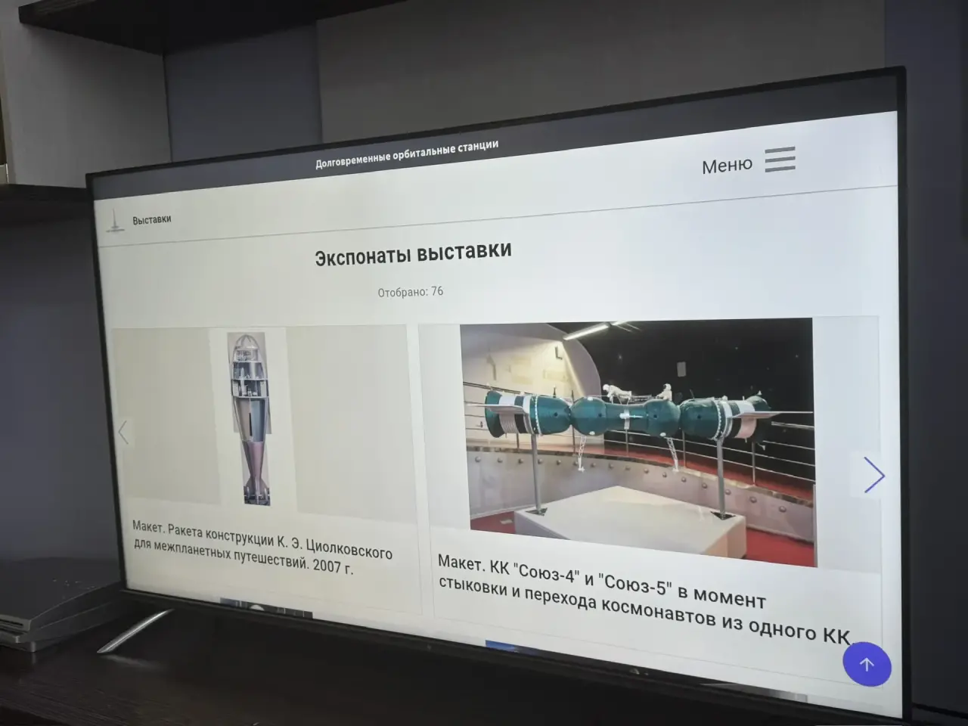This screenshot has width=968, height=726.
Task: Go to previous exhibit with left chevron
Action: 124,433
